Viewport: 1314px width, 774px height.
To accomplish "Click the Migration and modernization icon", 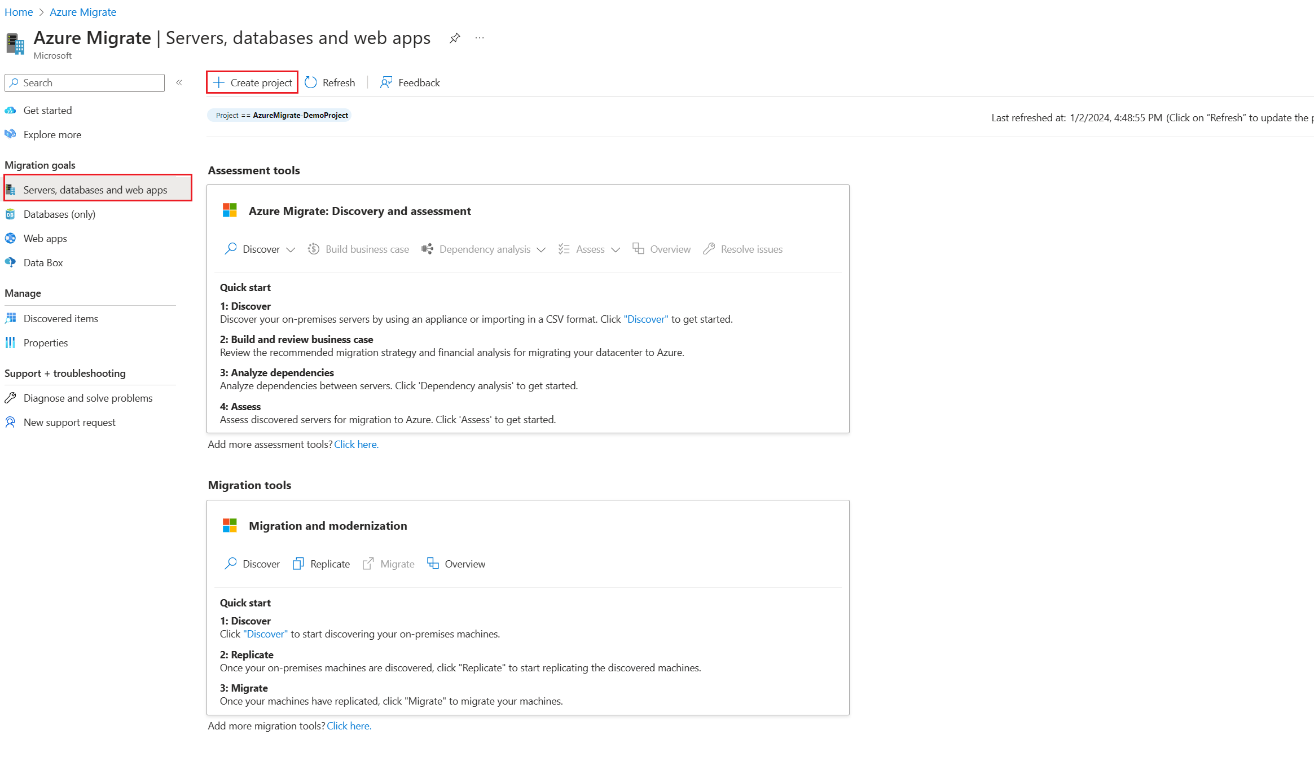I will tap(230, 525).
